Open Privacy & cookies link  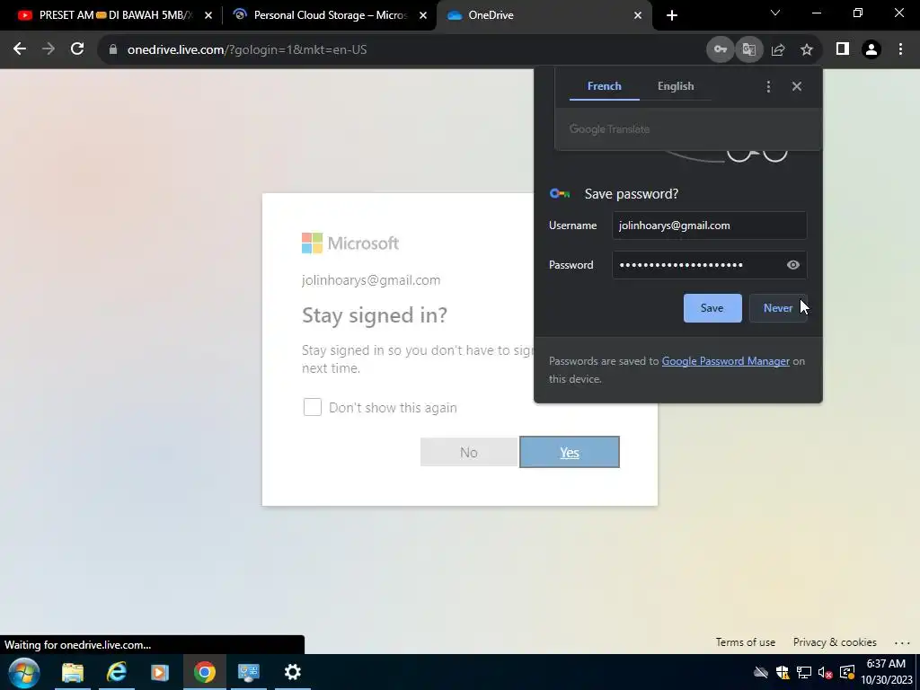pos(835,642)
